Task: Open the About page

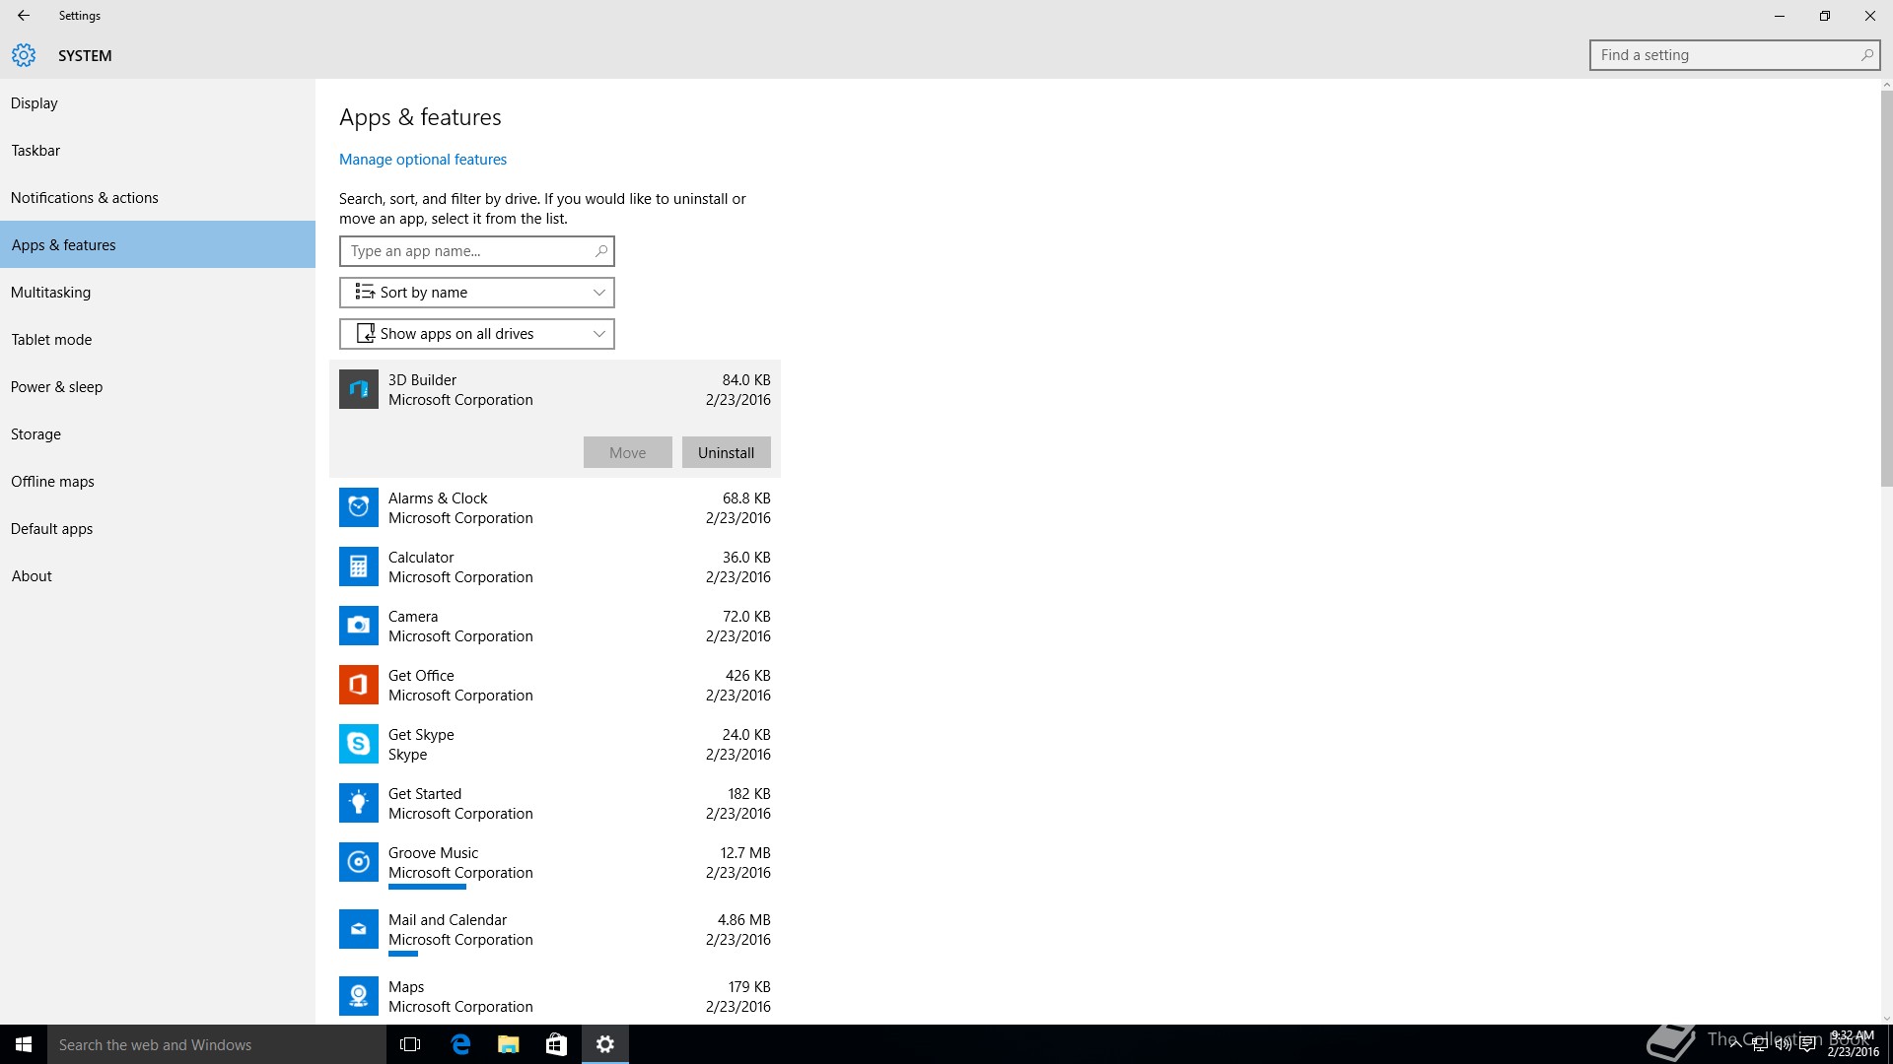Action: [158, 576]
